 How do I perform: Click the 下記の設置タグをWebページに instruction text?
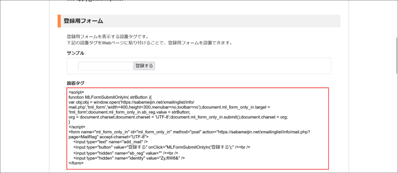pos(149,43)
